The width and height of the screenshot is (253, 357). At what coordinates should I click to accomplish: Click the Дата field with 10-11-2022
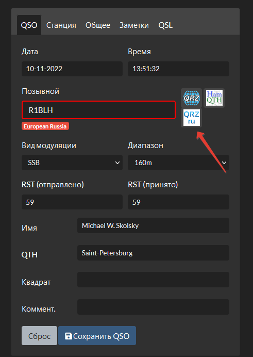click(72, 69)
